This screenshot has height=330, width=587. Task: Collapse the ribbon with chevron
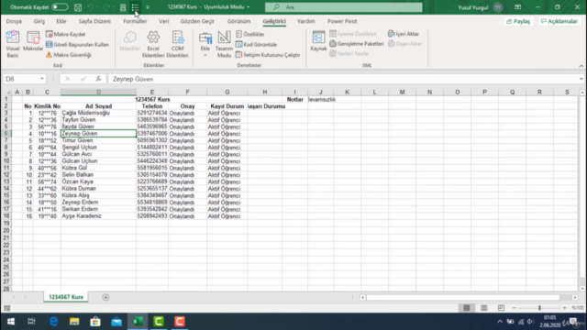click(x=581, y=66)
